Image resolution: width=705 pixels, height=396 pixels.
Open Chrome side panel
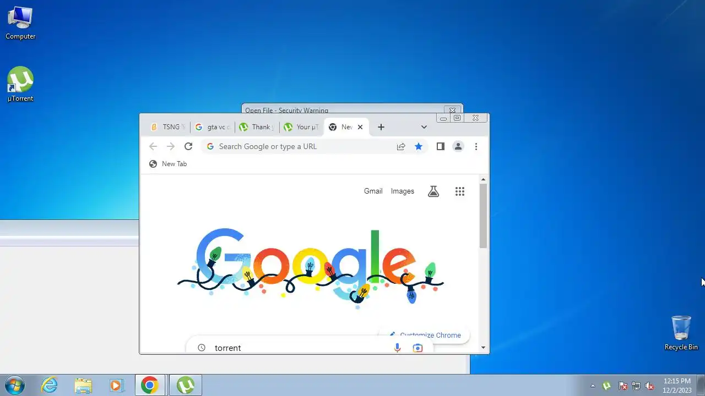click(440, 146)
